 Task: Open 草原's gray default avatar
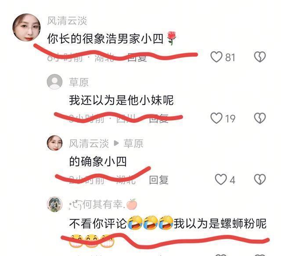point(54,82)
